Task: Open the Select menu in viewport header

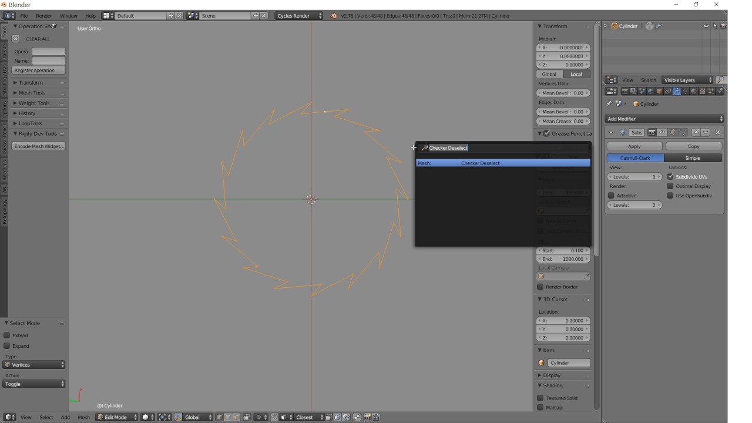Action: [46, 417]
